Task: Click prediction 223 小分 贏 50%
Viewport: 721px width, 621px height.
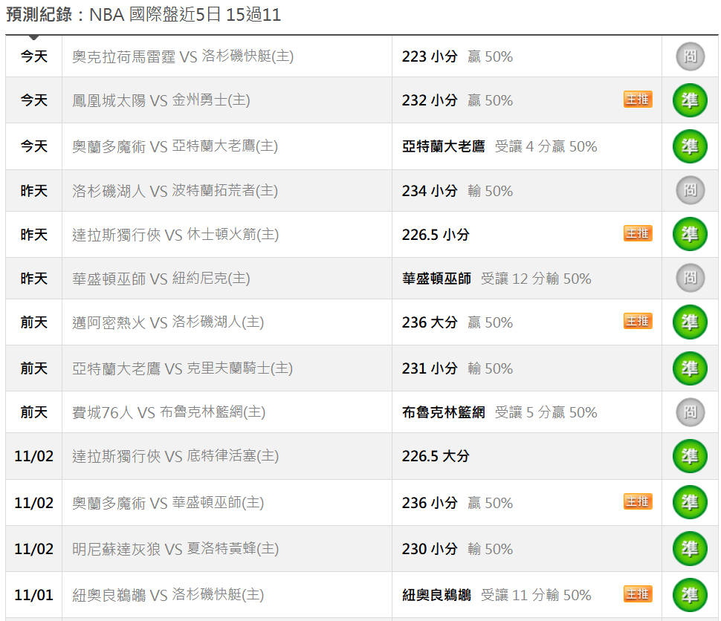Action: (458, 56)
